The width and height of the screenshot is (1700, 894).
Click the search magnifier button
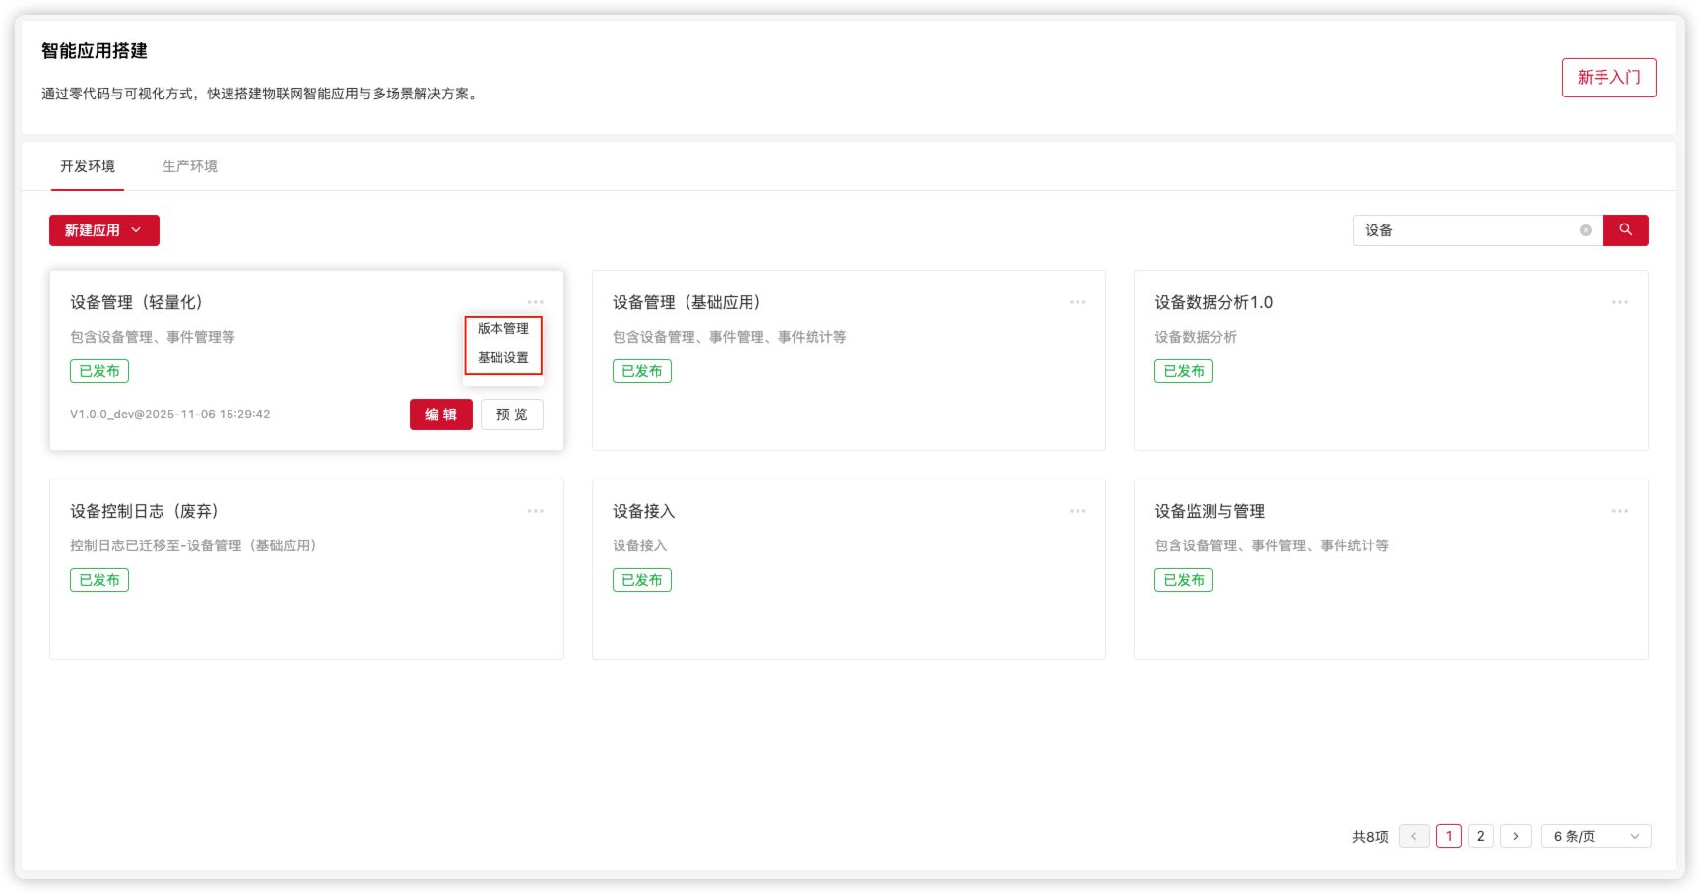(1625, 229)
